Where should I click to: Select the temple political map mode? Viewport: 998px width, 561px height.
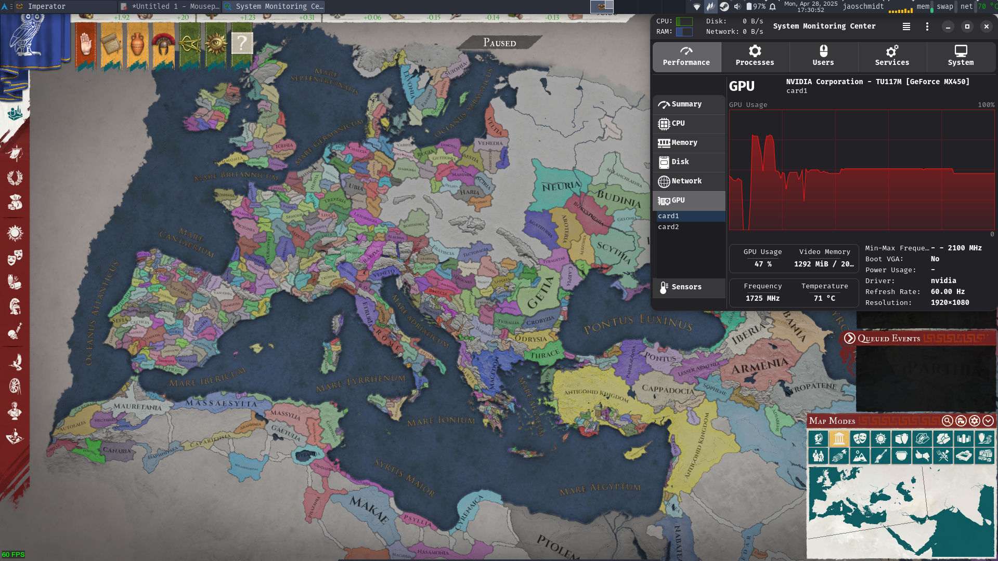[x=839, y=439]
